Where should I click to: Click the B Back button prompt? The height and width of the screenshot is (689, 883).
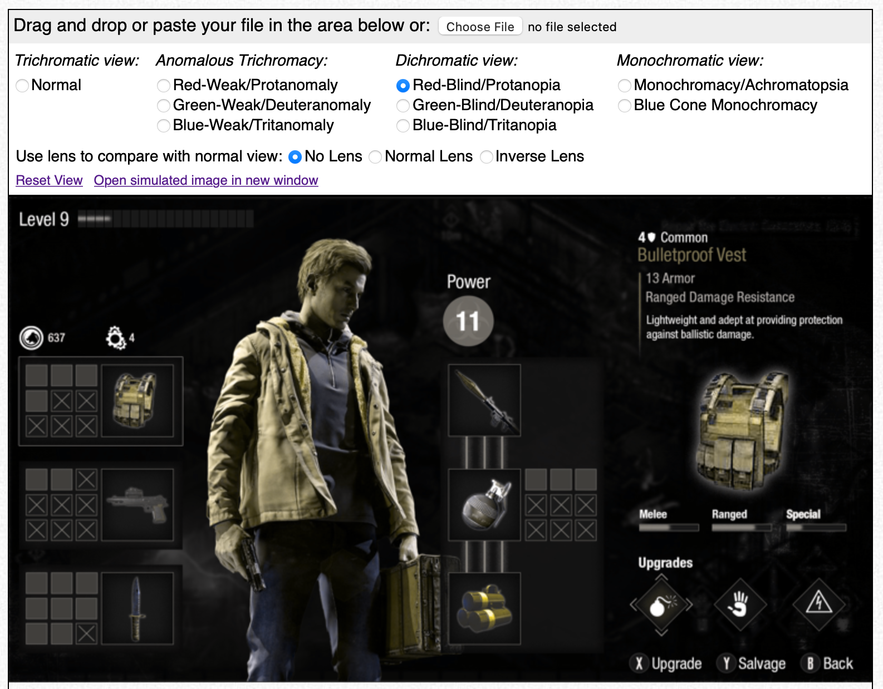827,663
